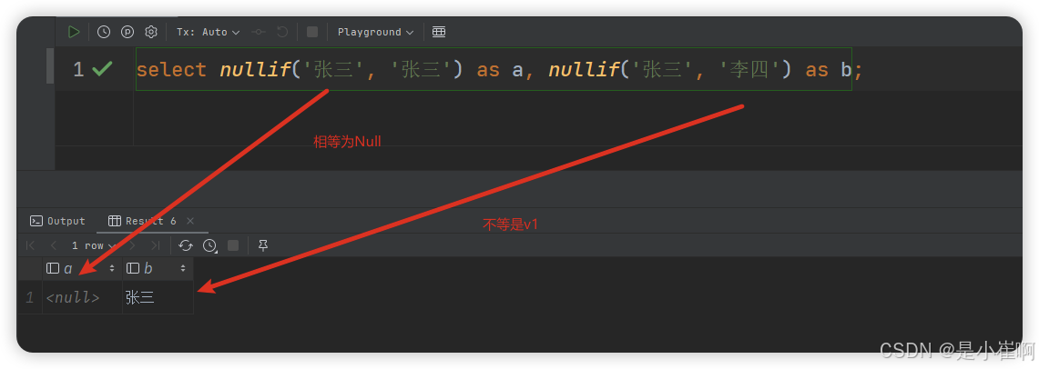
Task: Click the Commit icon next to Tx: Auto
Action: [259, 32]
